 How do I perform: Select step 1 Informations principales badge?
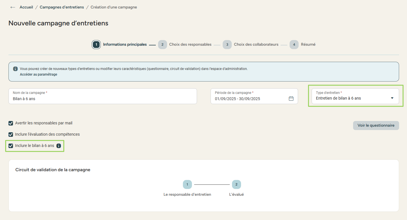pos(96,45)
